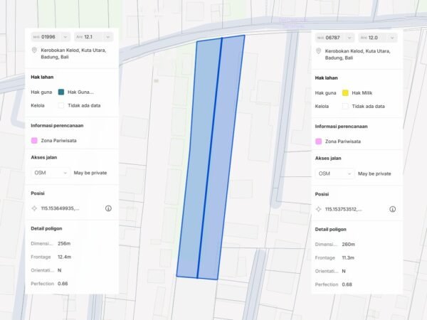Click the location pin icon in right panel
Viewport: 427px width, 320px height.
tap(319, 51)
